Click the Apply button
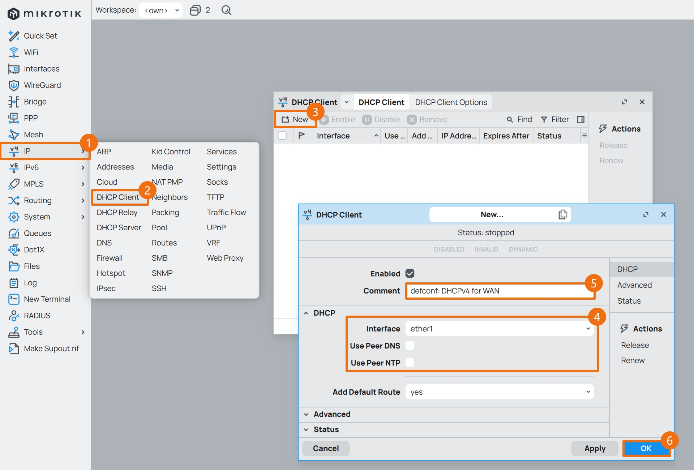The width and height of the screenshot is (694, 470). [595, 448]
